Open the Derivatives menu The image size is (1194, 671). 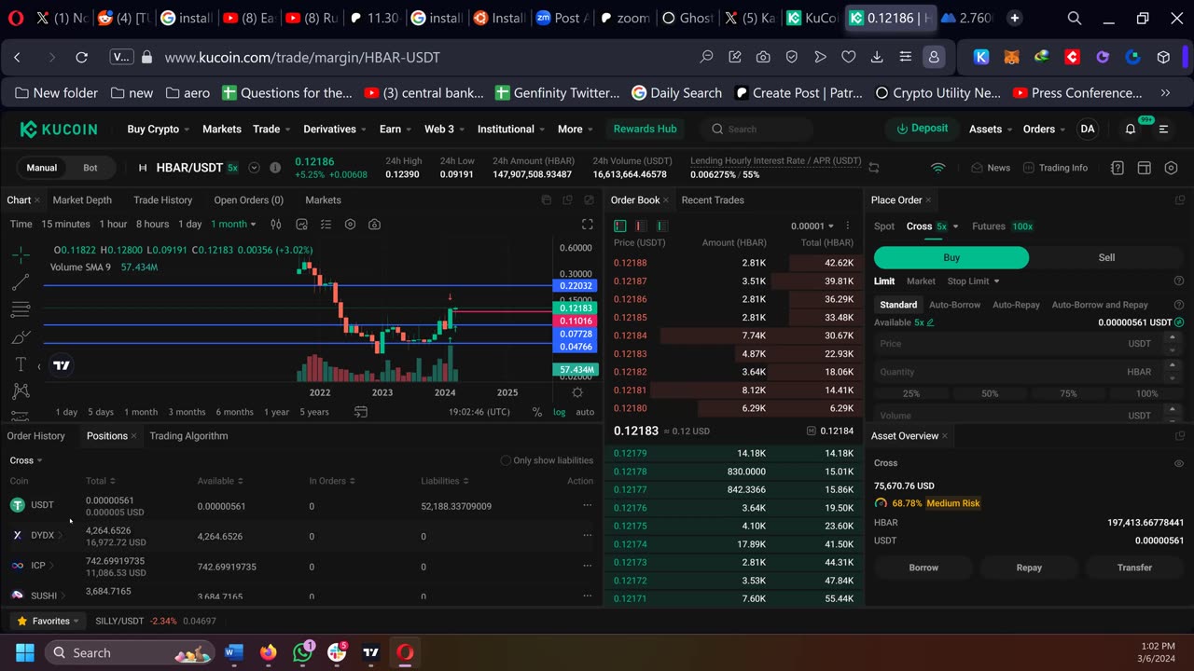[335, 130]
